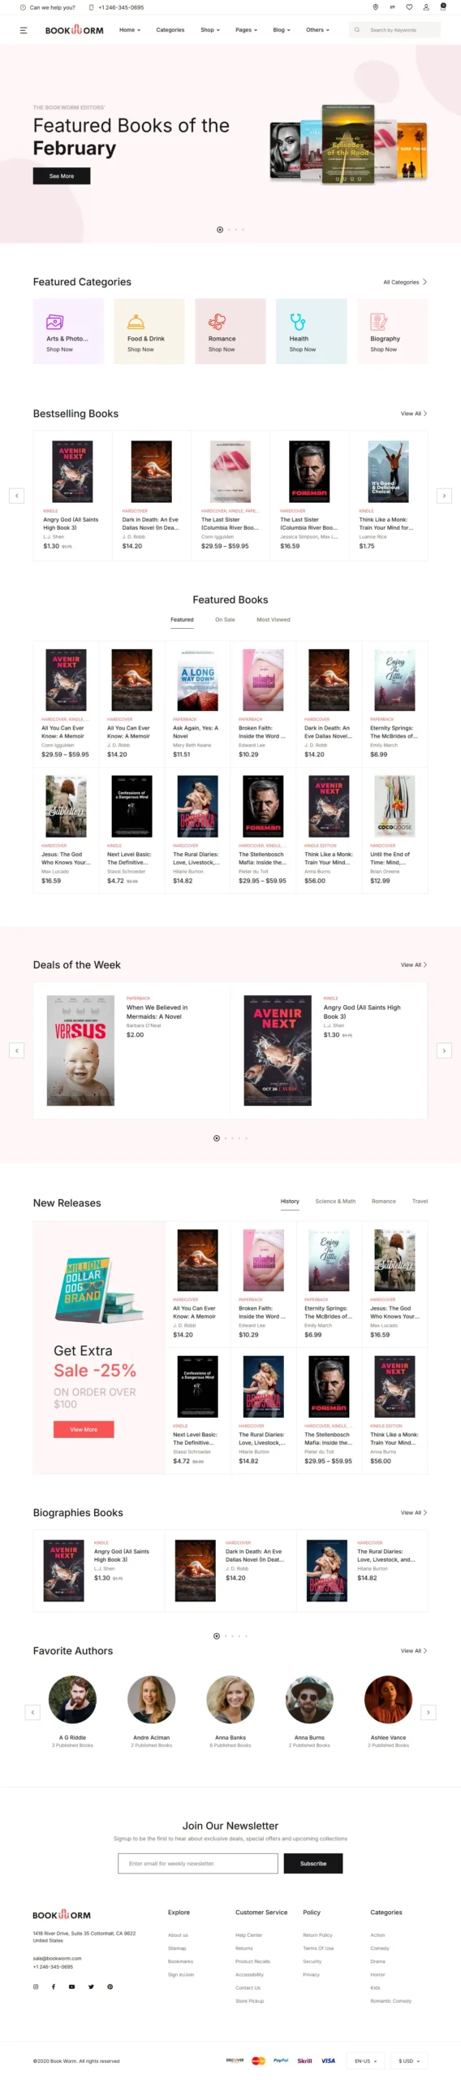Screen dimensions: 461x2080
Task: Open the Instagram icon in footer
Action: (36, 1987)
